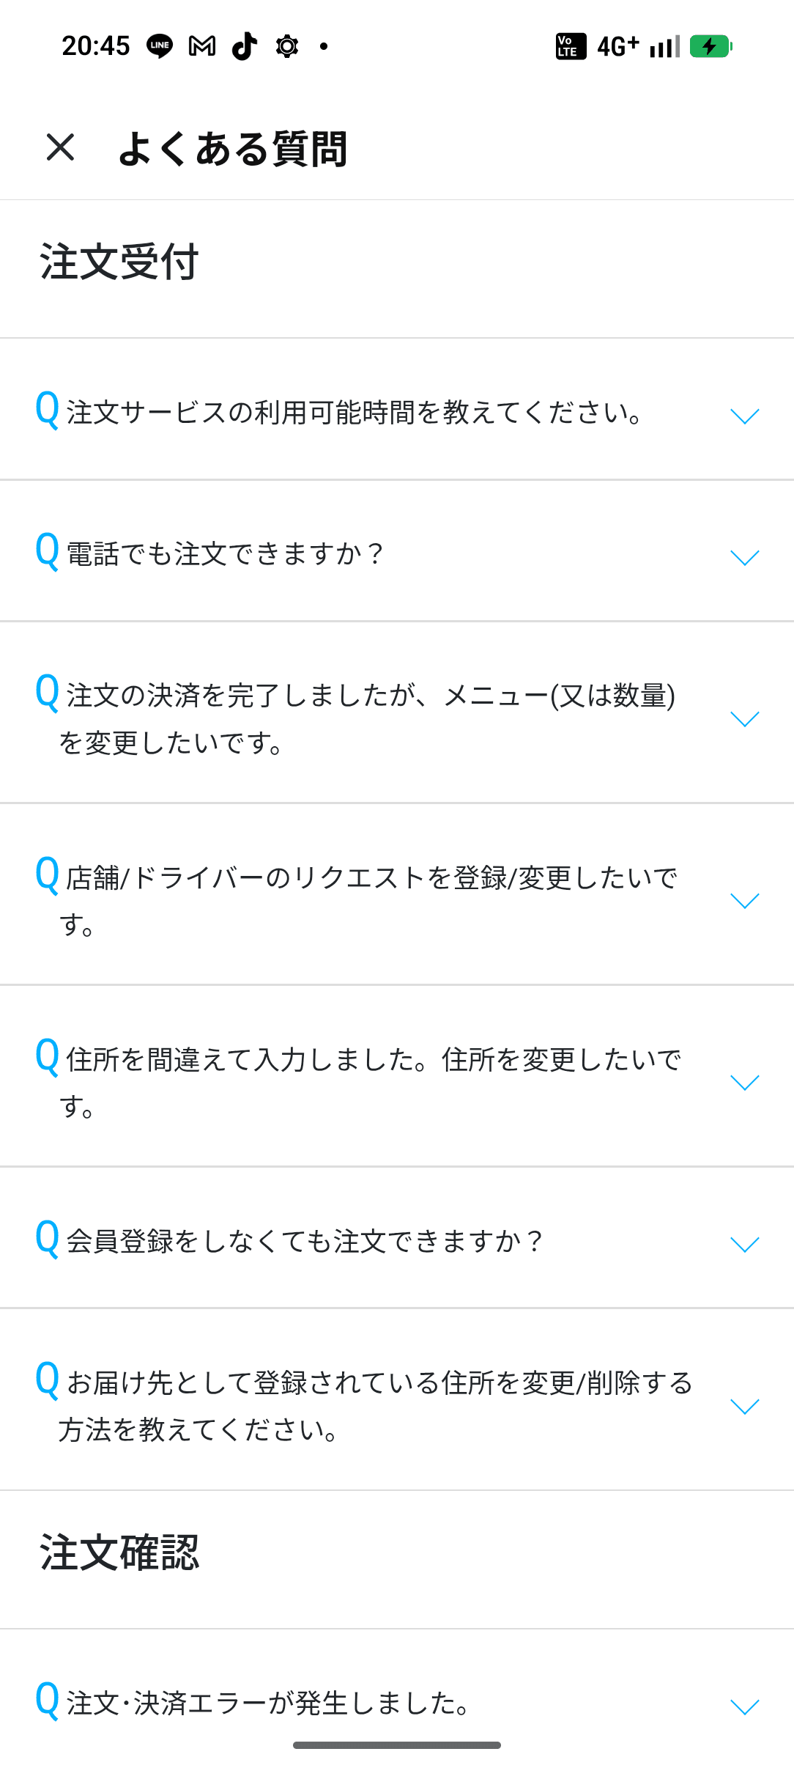Expand chevron for 住所を間違えて入力しました question

coord(744,1082)
